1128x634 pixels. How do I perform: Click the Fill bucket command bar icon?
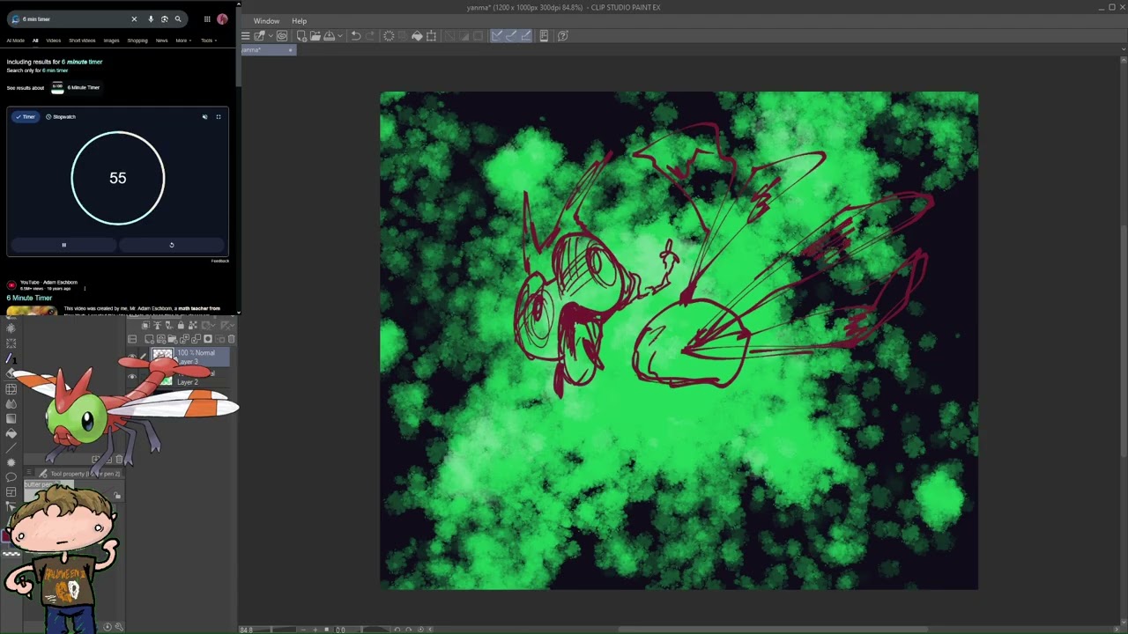pos(417,36)
